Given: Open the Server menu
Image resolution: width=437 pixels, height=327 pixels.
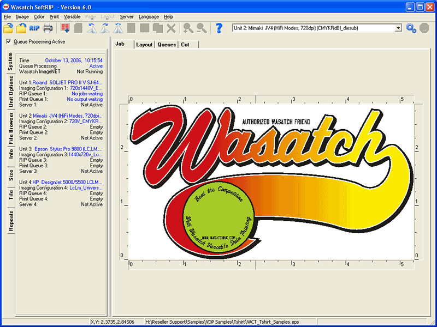Looking at the screenshot, I should 127,17.
